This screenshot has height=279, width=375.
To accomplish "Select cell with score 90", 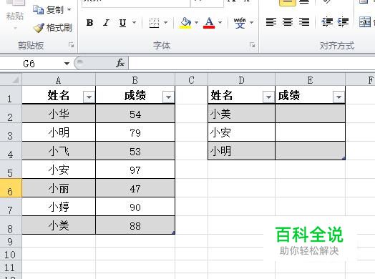I will coord(135,207).
